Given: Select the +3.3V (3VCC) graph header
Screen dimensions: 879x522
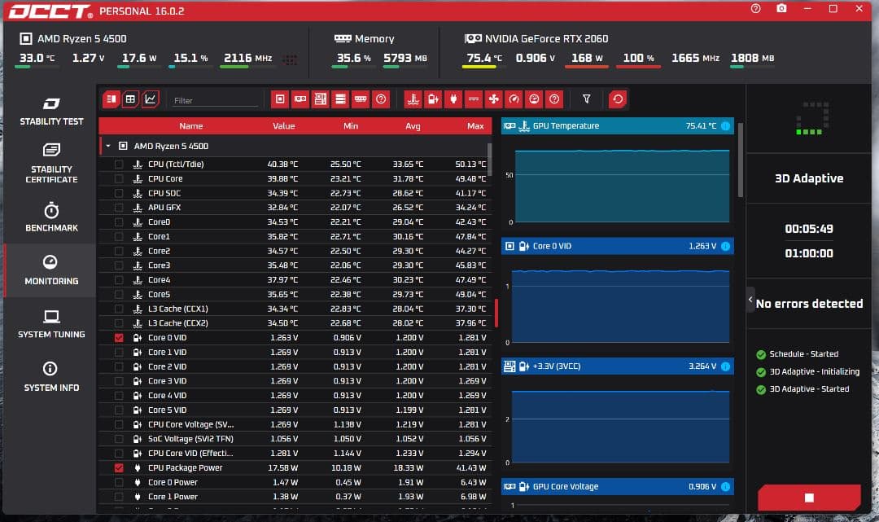Looking at the screenshot, I should pos(617,366).
